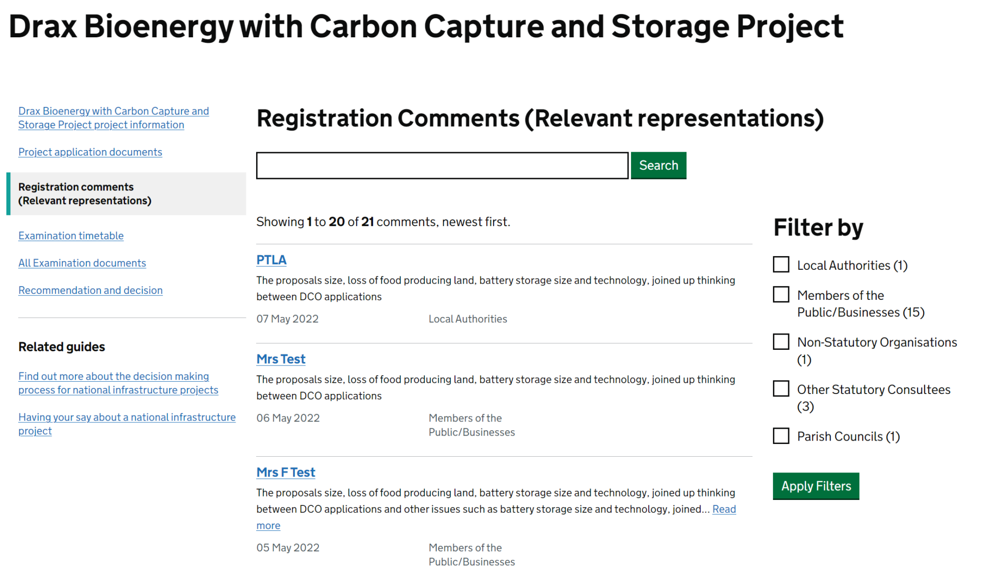Check the Local Authorities filter checkbox
1005x575 pixels.
(x=781, y=264)
